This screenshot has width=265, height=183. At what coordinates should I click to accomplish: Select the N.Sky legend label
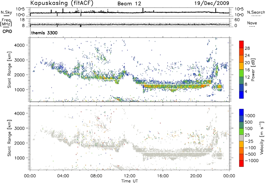coord(6,12)
